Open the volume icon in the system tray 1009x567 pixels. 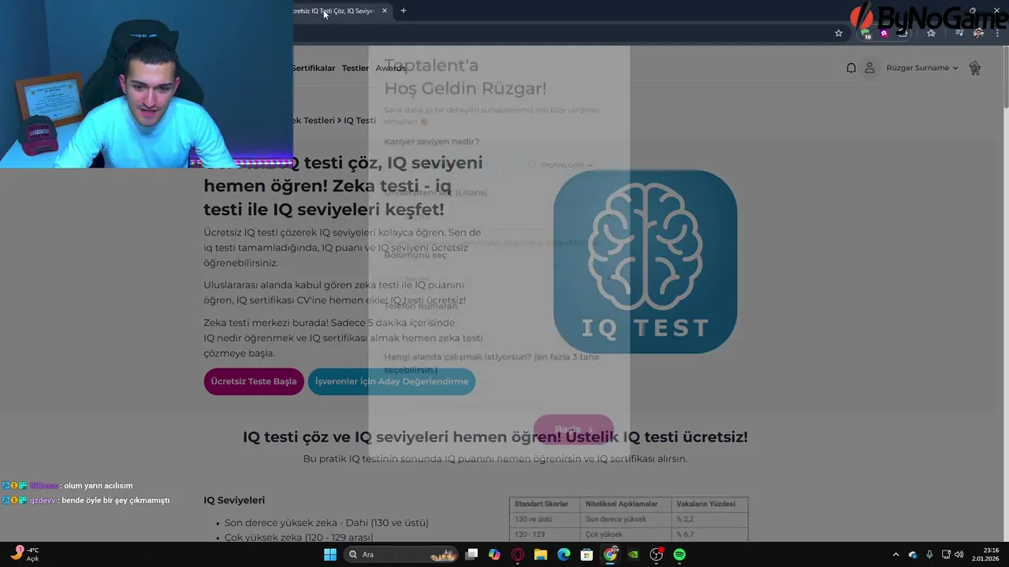pos(959,554)
